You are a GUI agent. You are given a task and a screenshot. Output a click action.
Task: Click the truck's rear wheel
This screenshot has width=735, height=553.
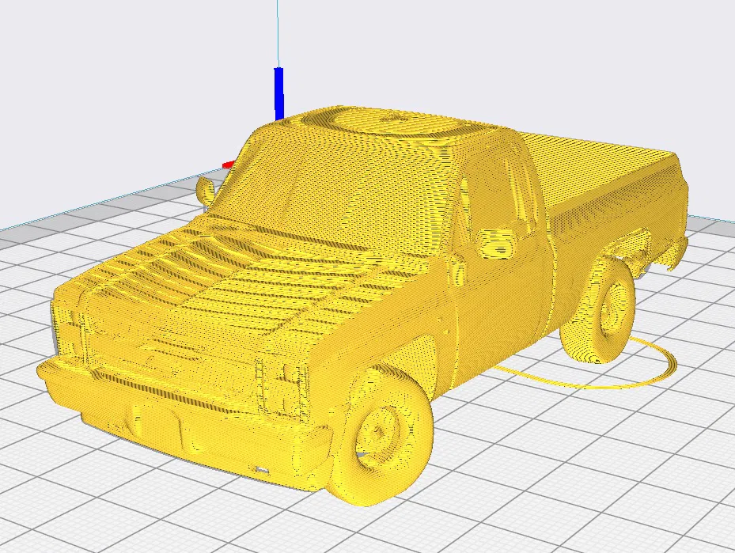coord(600,312)
